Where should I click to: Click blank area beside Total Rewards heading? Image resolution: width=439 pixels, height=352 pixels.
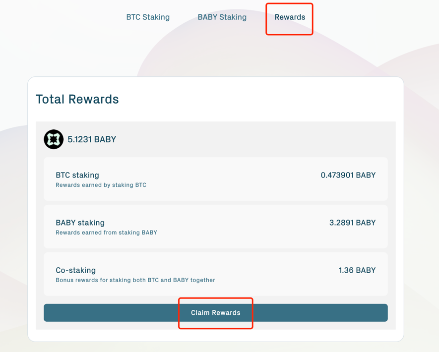coord(258,99)
